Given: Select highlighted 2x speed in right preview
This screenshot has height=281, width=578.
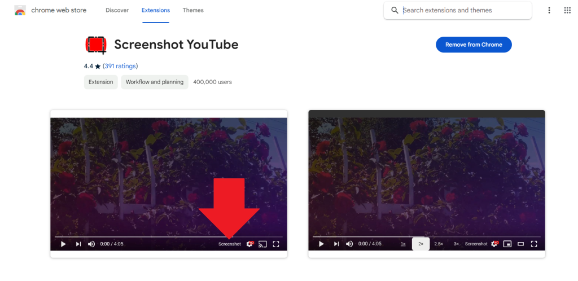Looking at the screenshot, I should [x=421, y=244].
